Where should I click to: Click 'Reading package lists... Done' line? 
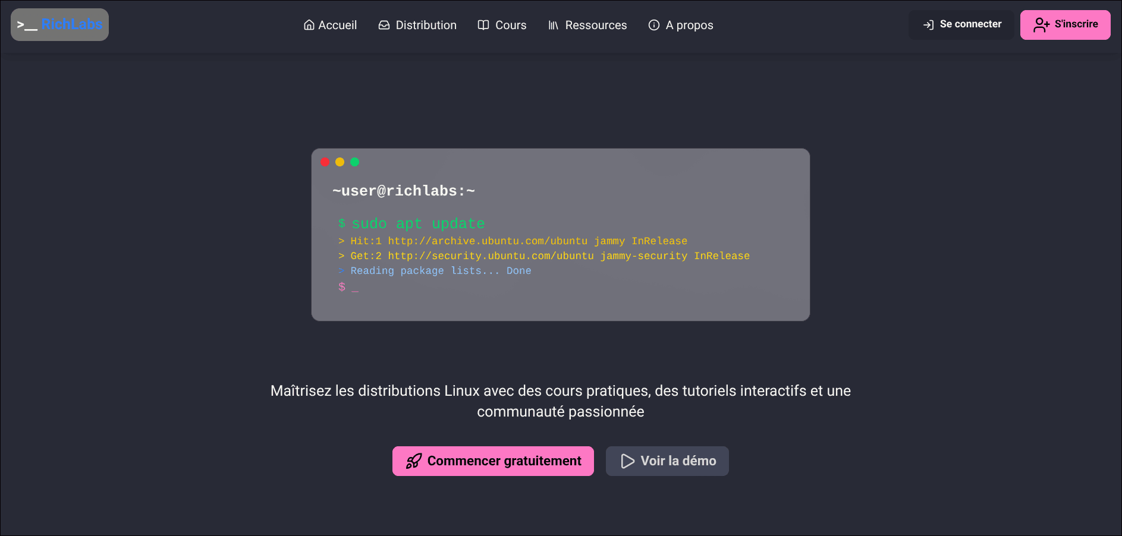coord(435,271)
